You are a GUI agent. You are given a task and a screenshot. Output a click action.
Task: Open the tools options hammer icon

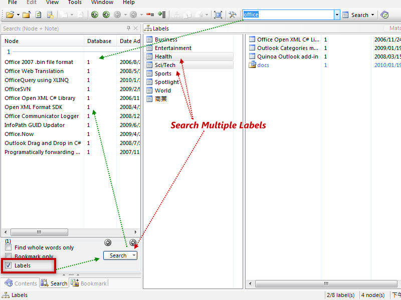(233, 15)
